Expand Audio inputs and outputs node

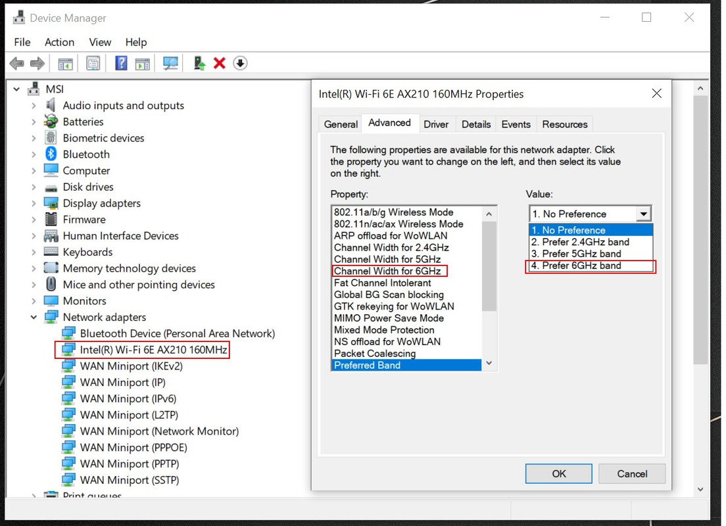tap(34, 106)
